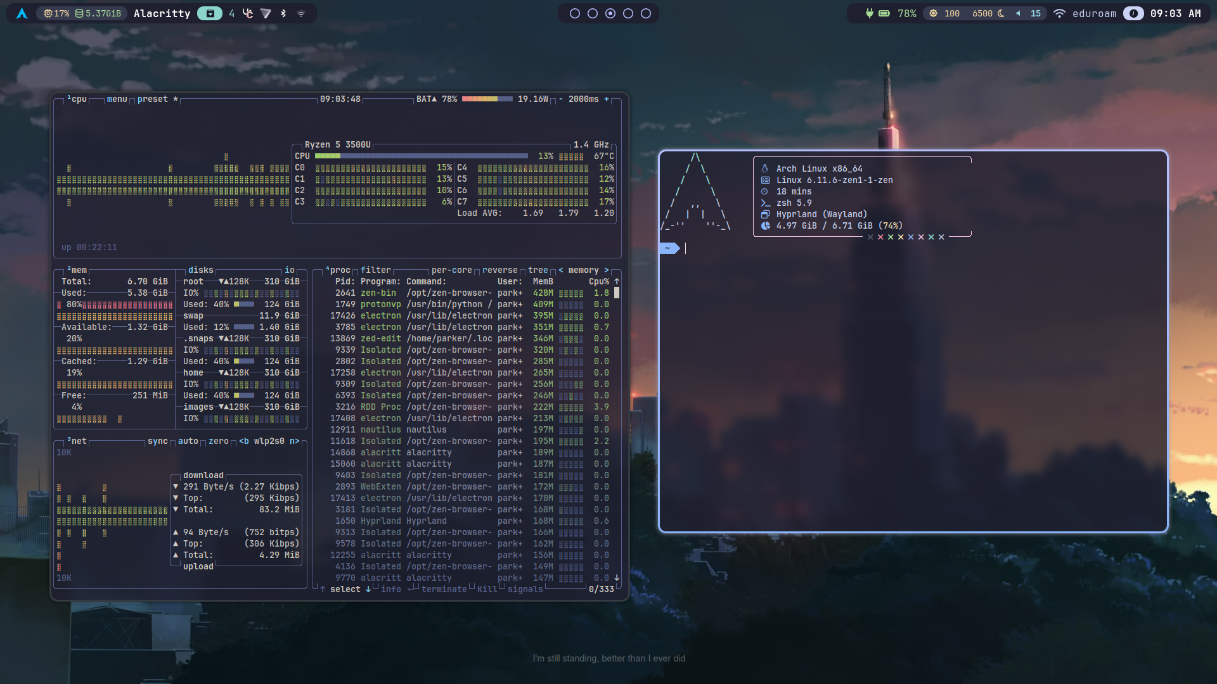Switch to the first workspace circle
Viewport: 1217px width, 684px height.
575,13
